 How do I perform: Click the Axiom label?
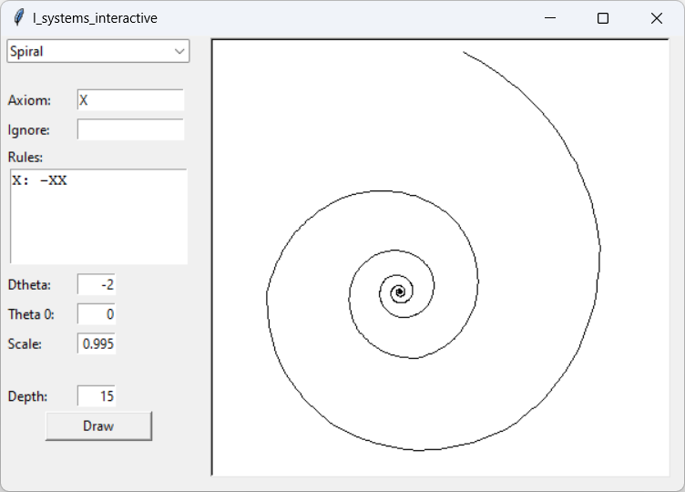29,100
